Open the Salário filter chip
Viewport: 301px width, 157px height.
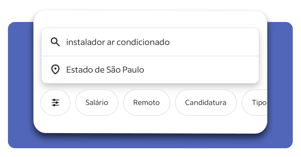tap(97, 103)
